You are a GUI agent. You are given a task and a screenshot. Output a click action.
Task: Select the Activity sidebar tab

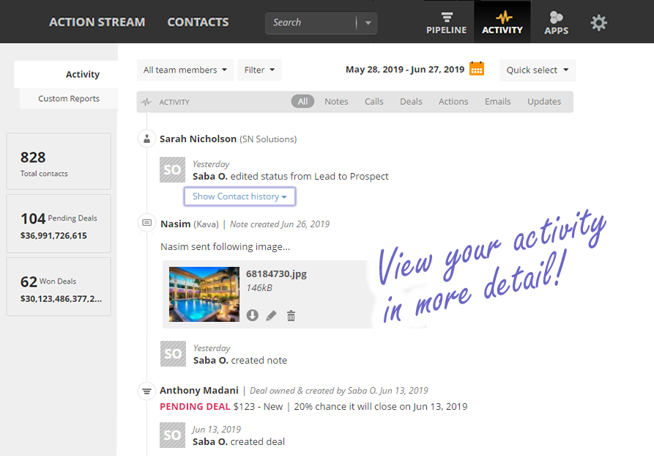66,74
